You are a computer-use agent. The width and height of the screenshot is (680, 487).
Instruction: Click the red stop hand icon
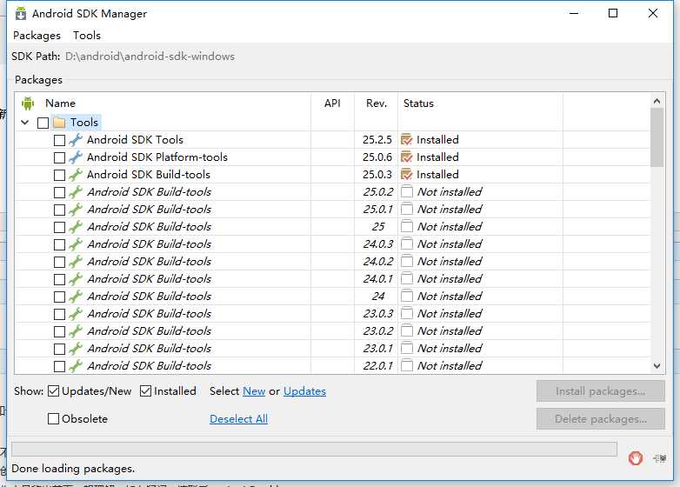coord(636,458)
